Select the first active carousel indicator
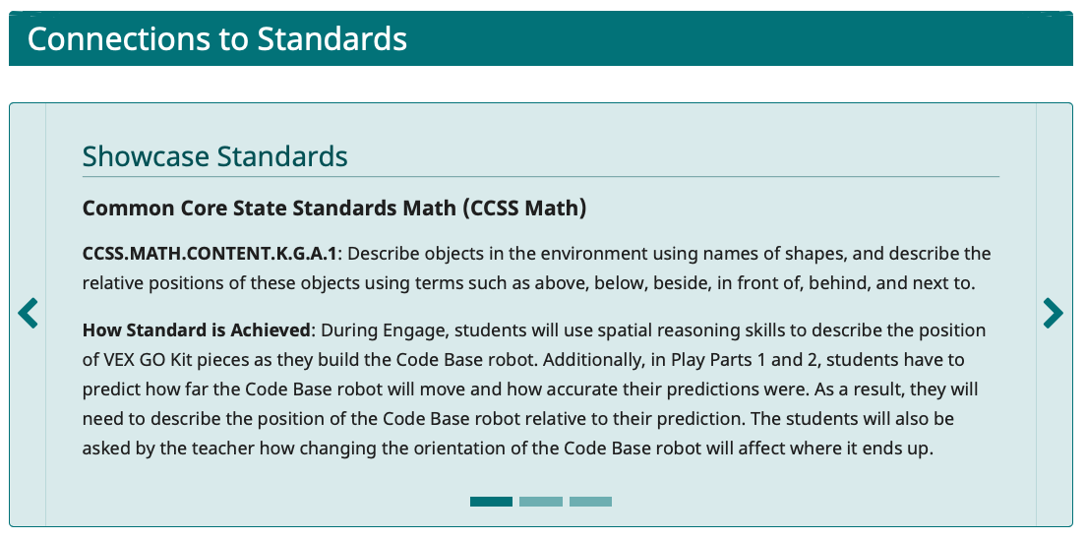 pos(491,502)
